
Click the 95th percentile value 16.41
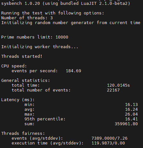coord(131,119)
